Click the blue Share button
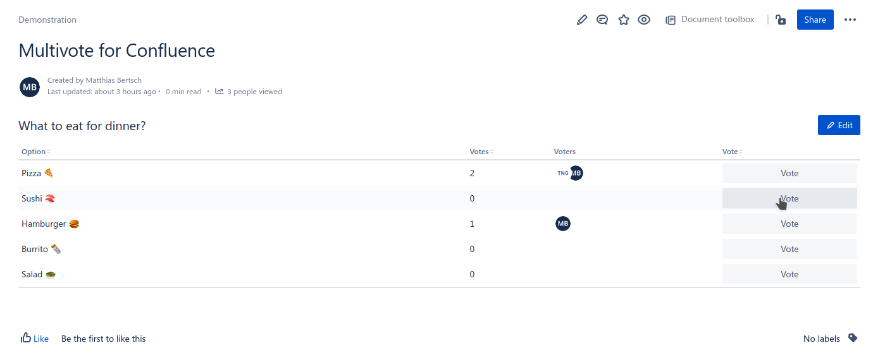Image resolution: width=873 pixels, height=355 pixels. [815, 20]
